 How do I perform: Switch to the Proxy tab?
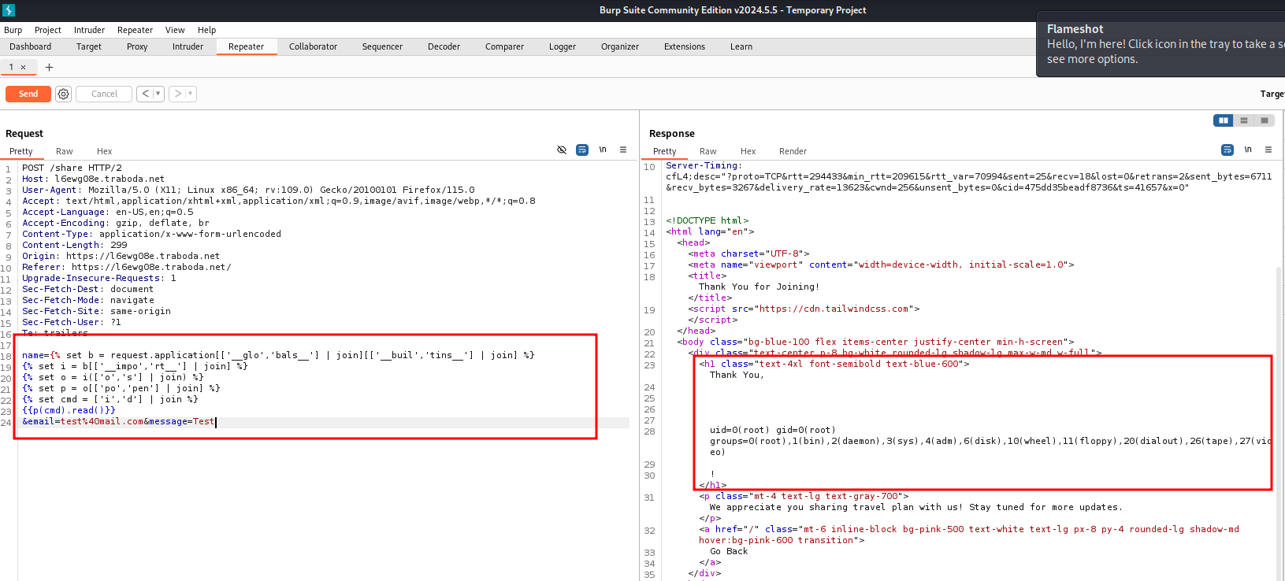pos(137,46)
